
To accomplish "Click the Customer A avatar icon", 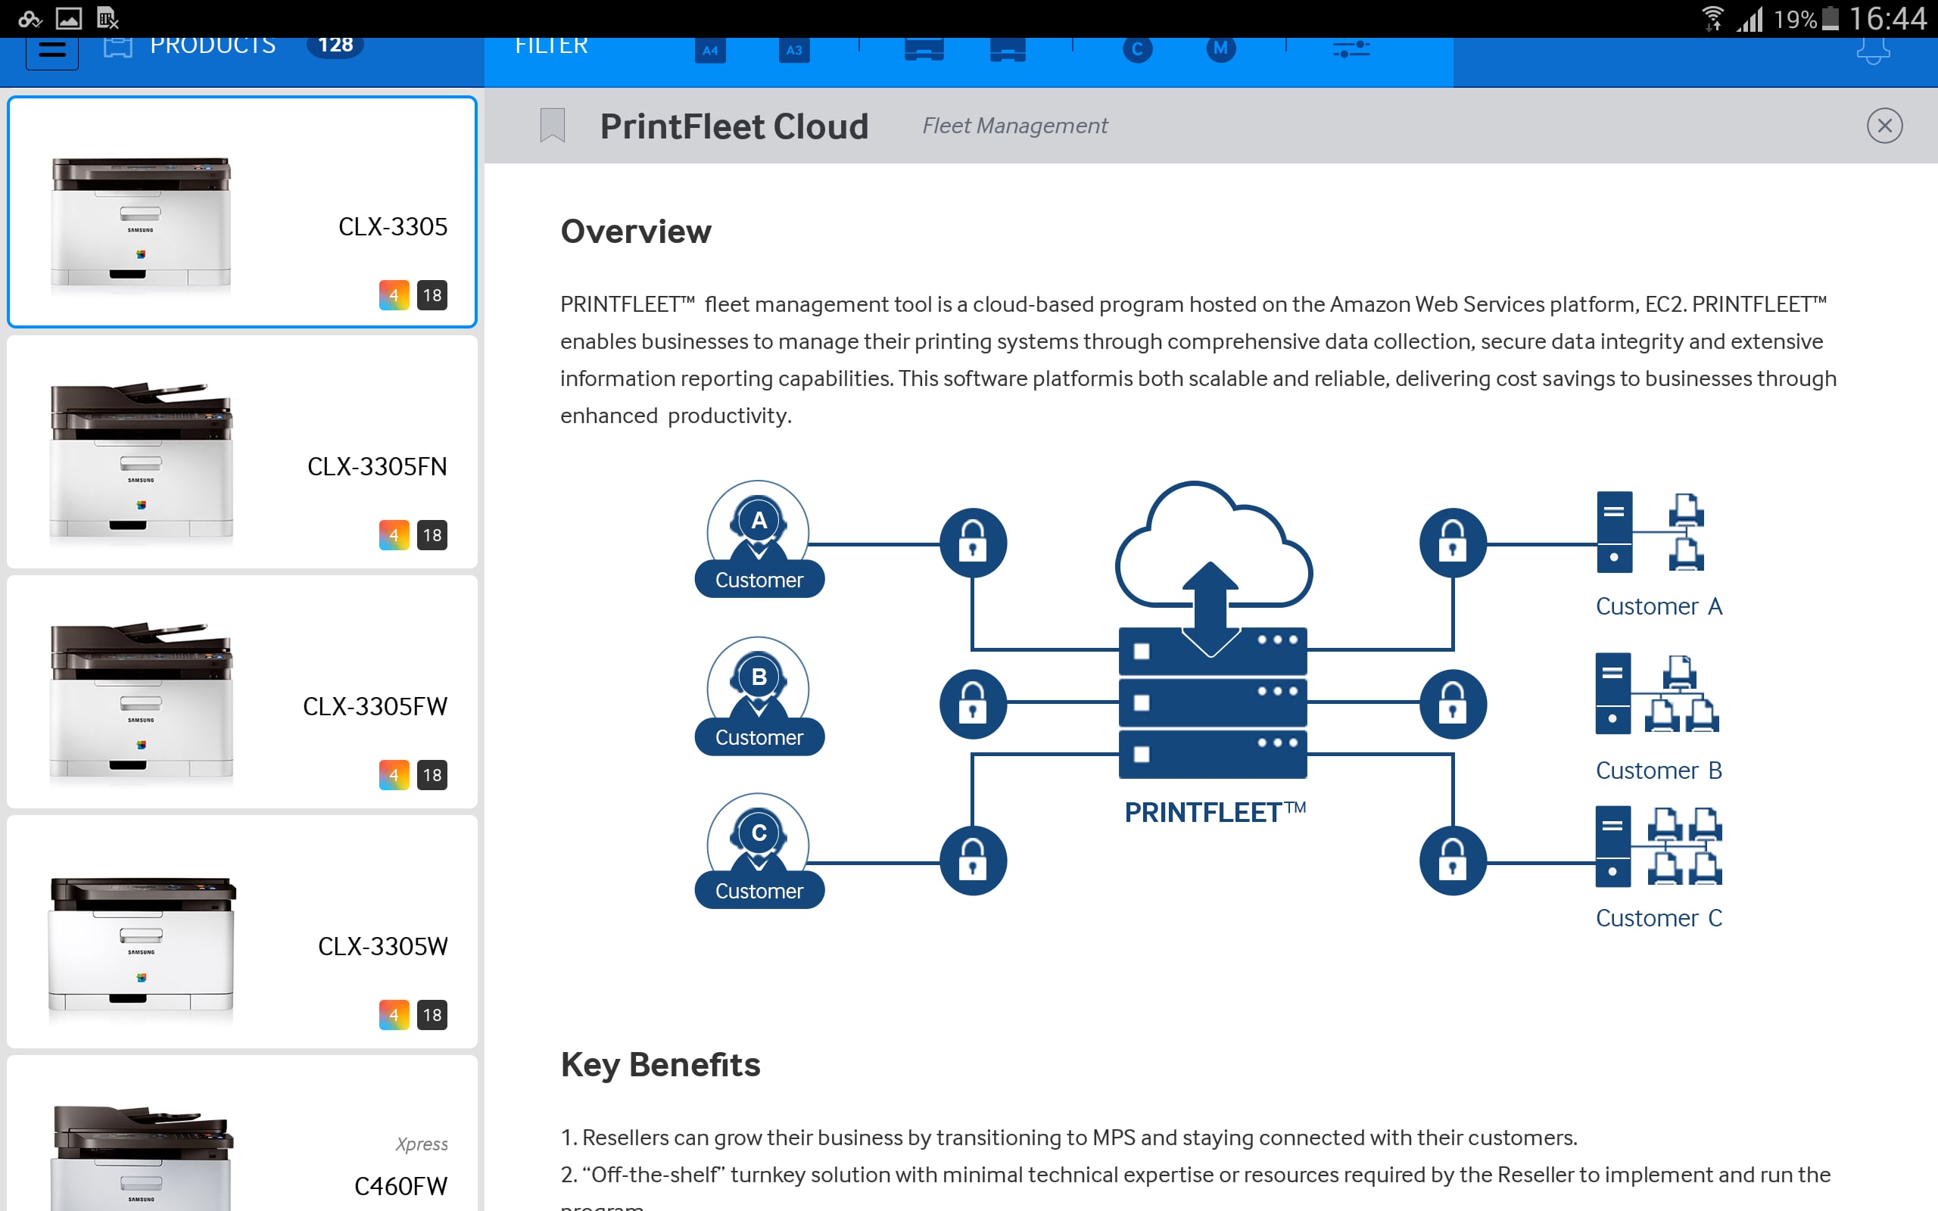I will [x=759, y=538].
